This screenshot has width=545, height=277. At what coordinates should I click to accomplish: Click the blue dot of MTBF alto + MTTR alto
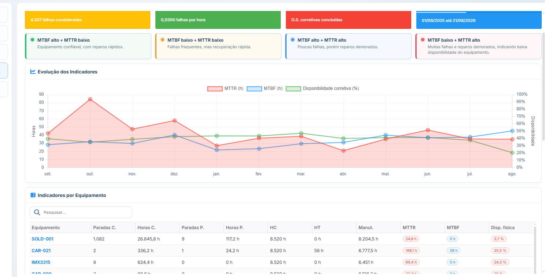292,40
